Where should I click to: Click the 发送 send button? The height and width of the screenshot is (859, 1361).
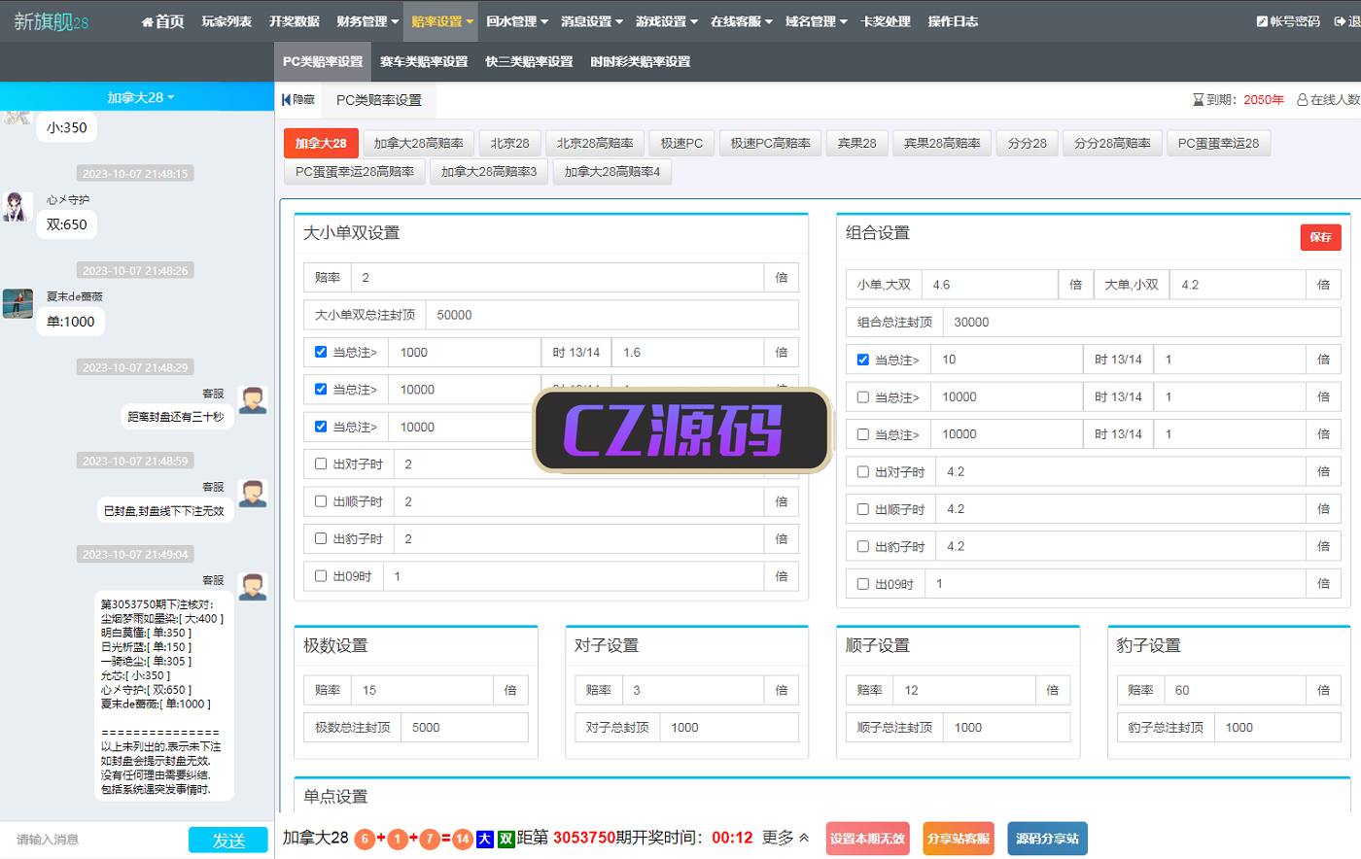coord(228,840)
